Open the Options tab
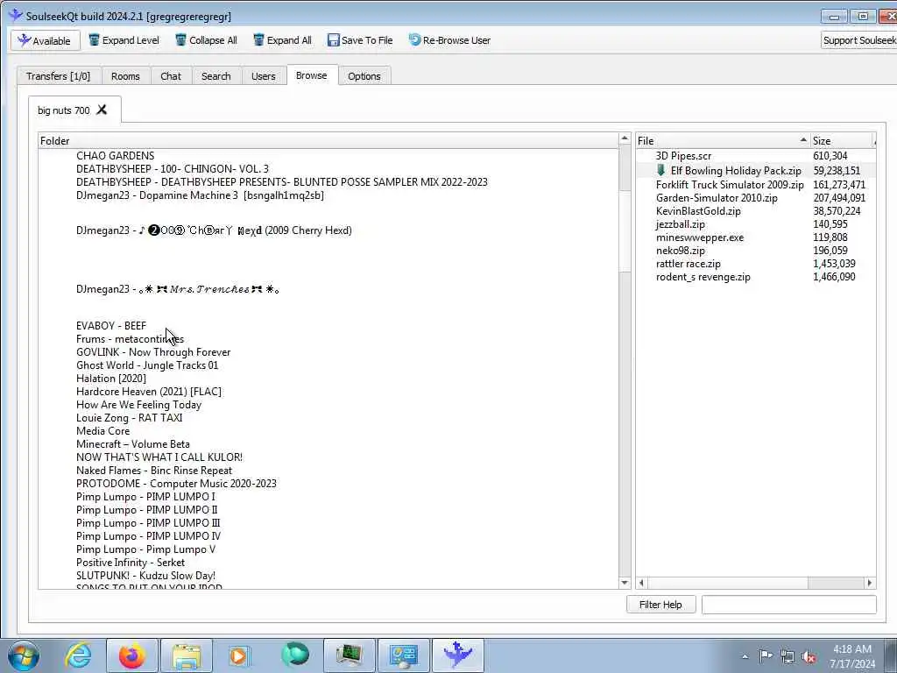This screenshot has width=897, height=673. 364,76
